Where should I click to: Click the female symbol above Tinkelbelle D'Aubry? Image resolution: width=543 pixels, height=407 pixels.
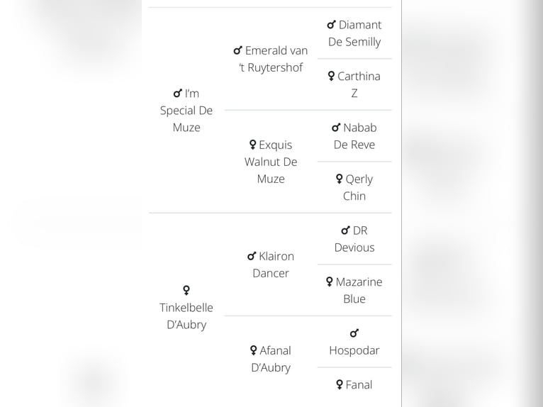coord(186,290)
